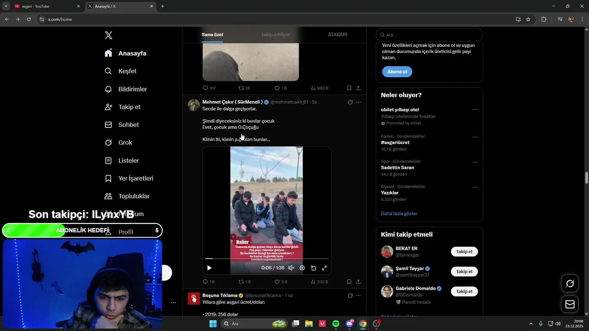Viewport: 589px width, 331px height.
Task: Follow Şamil Tayyar with Takip et
Action: point(464,272)
